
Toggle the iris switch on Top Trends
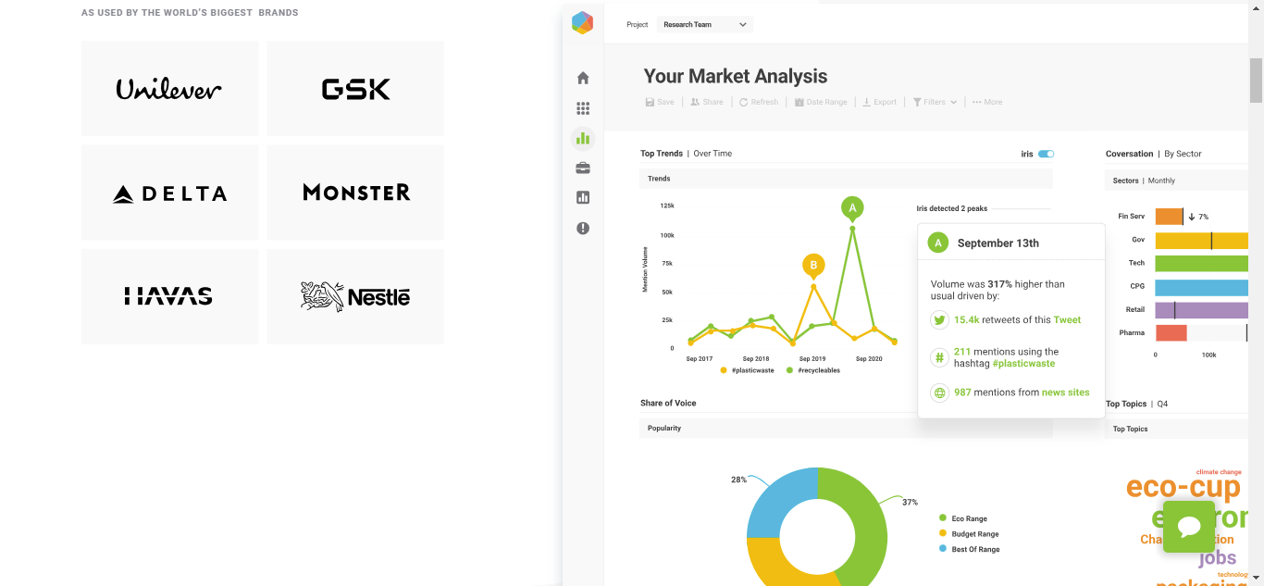pos(1048,153)
